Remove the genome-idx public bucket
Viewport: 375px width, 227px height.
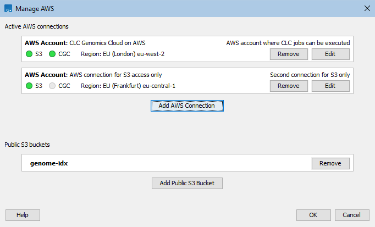(x=330, y=163)
